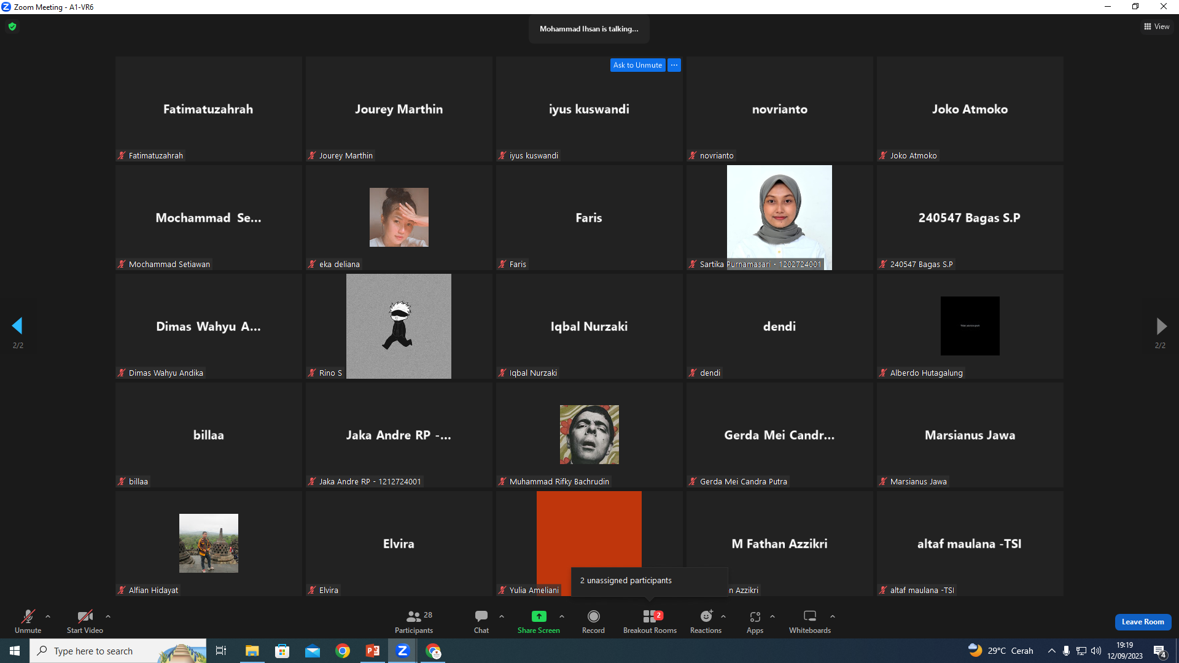The image size is (1179, 663).
Task: Select the Marsianus Jawa participant tile
Action: pos(970,435)
